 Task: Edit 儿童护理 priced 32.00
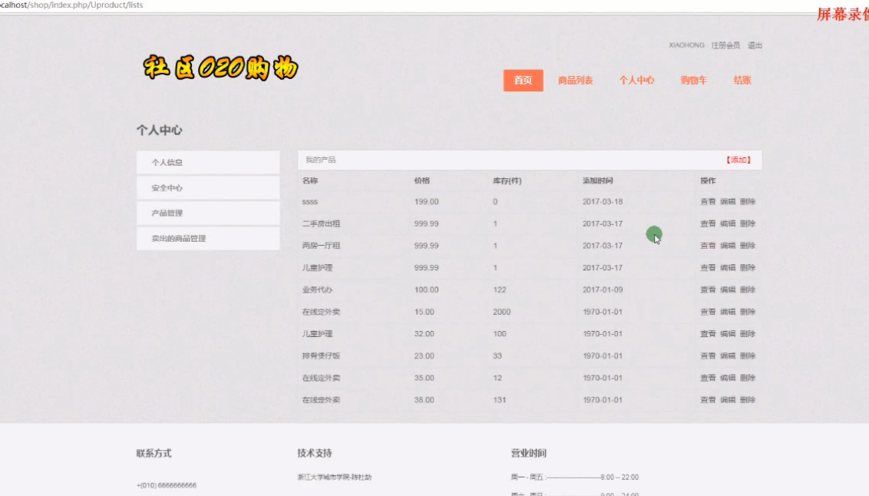(x=728, y=334)
